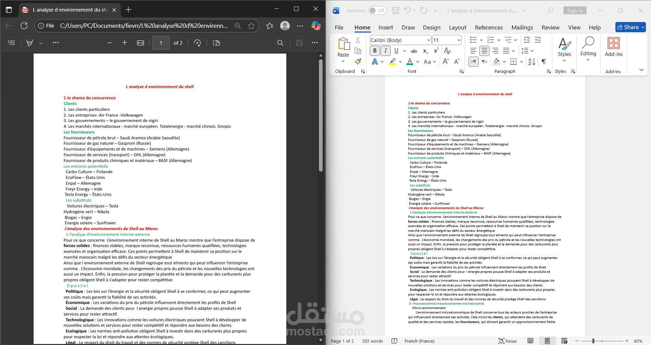Expand the numbering list dropdown arrow
The image size is (651, 345).
pos(498,40)
